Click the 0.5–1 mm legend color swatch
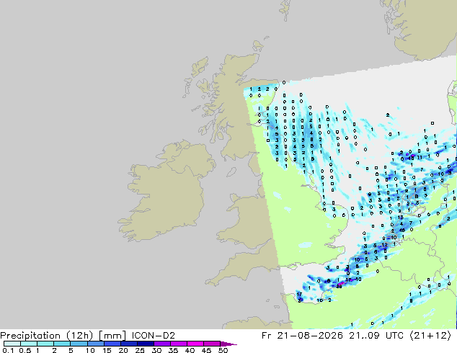Image resolution: width=457 pixels, height=353 pixels. point(29,344)
